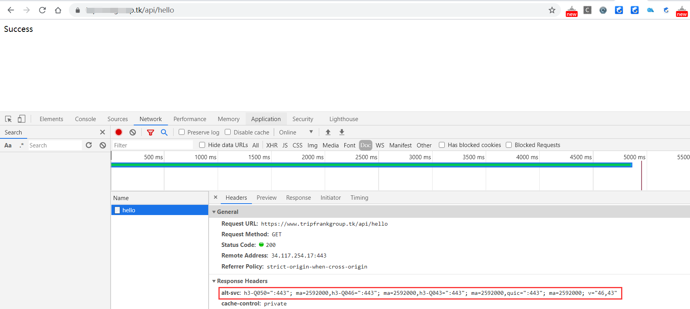Bookmark this page with the star icon
Screen dimensions: 690x309
[x=552, y=10]
